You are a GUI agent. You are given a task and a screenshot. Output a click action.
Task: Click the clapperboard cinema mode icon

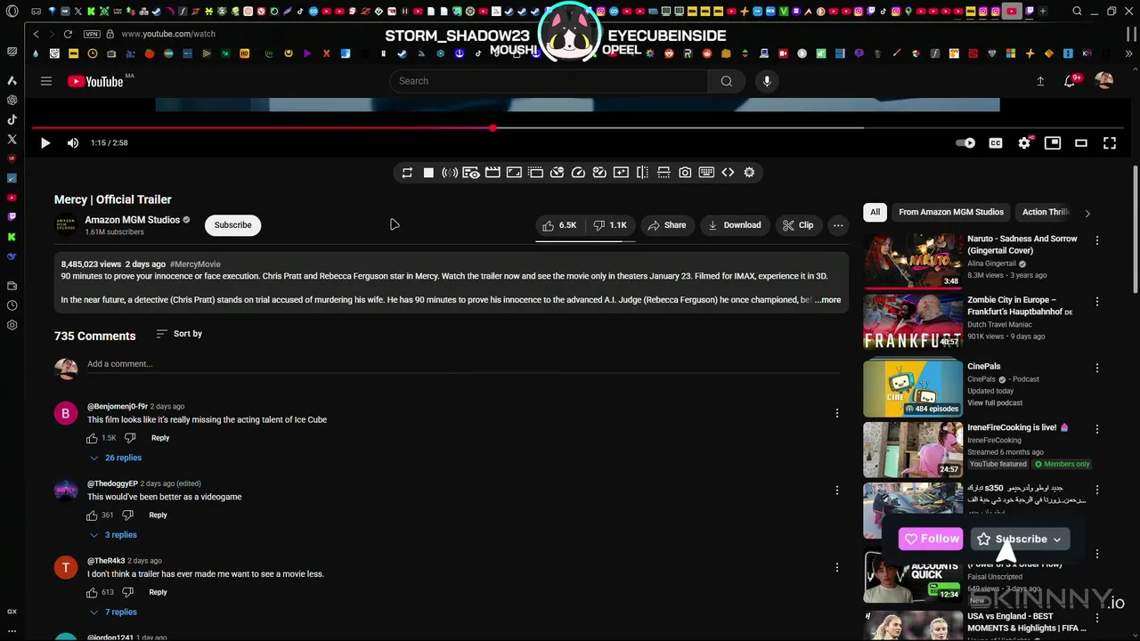click(493, 173)
